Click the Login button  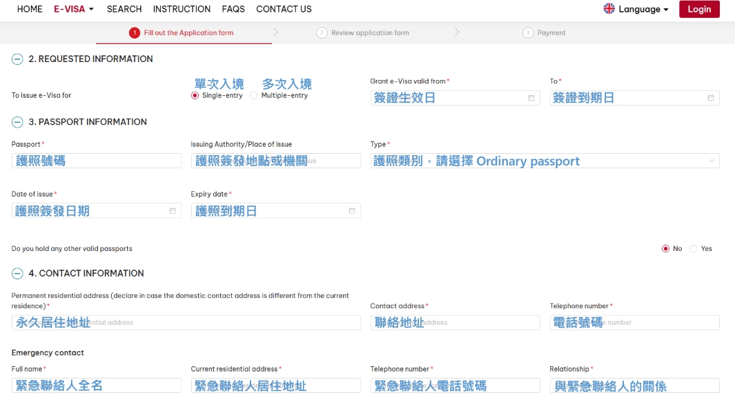[699, 9]
